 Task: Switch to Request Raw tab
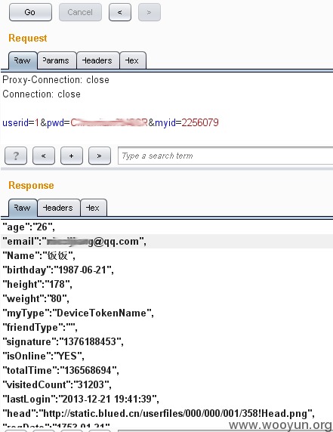[x=23, y=60]
